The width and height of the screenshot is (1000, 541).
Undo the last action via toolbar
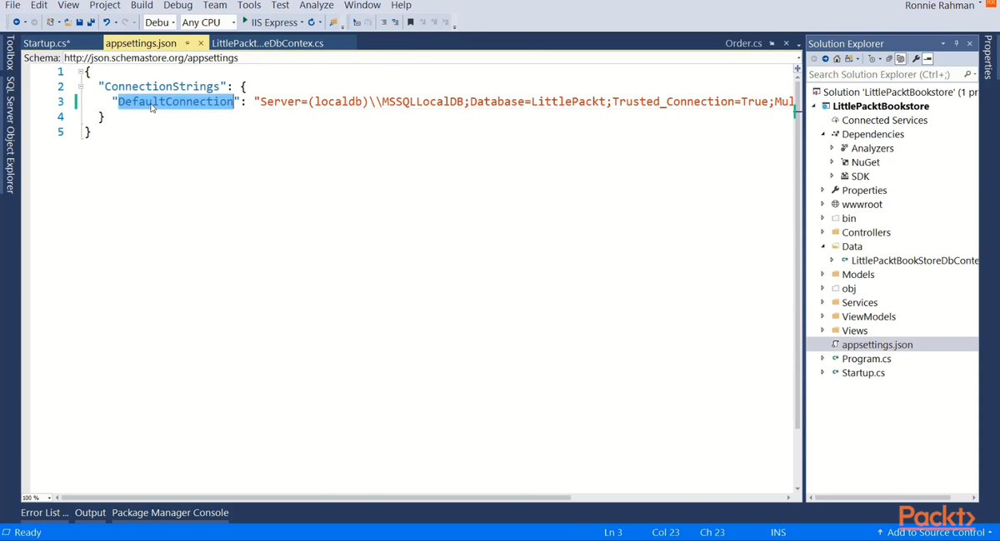coord(107,22)
